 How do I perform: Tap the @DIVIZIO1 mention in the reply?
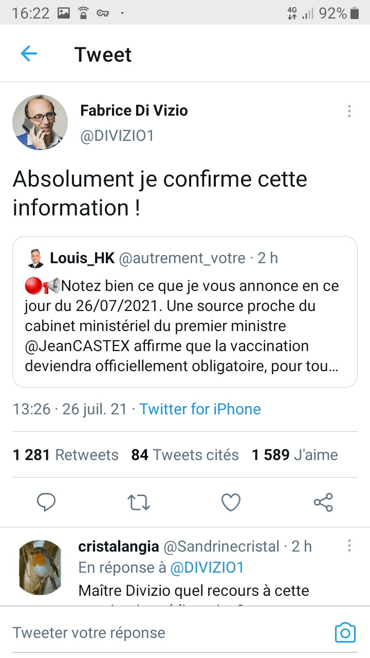point(207,568)
